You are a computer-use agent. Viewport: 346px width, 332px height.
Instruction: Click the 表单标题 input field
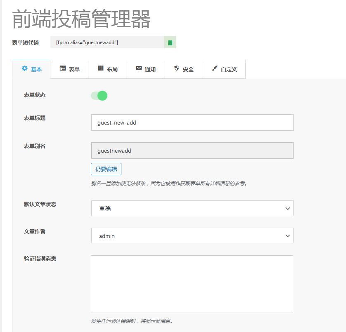(x=192, y=122)
